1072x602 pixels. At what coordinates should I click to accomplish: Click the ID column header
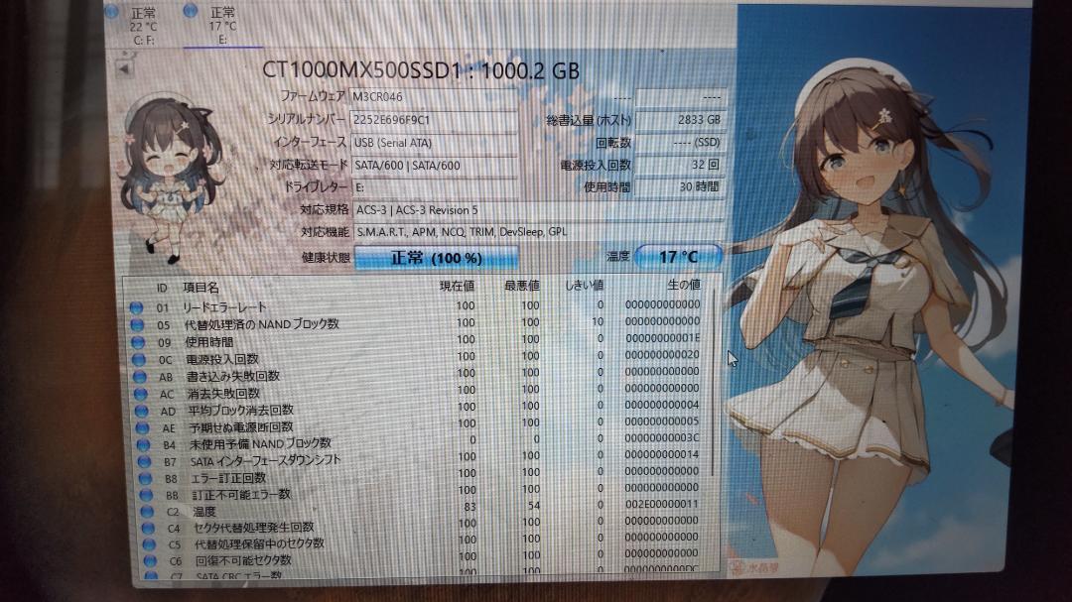point(162,288)
